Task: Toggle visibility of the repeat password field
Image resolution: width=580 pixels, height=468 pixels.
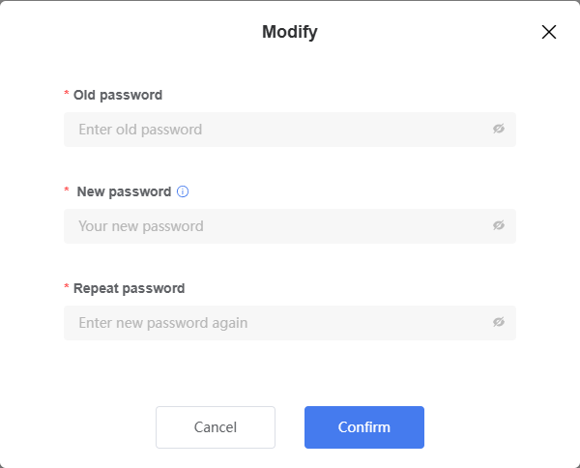Action: point(499,322)
